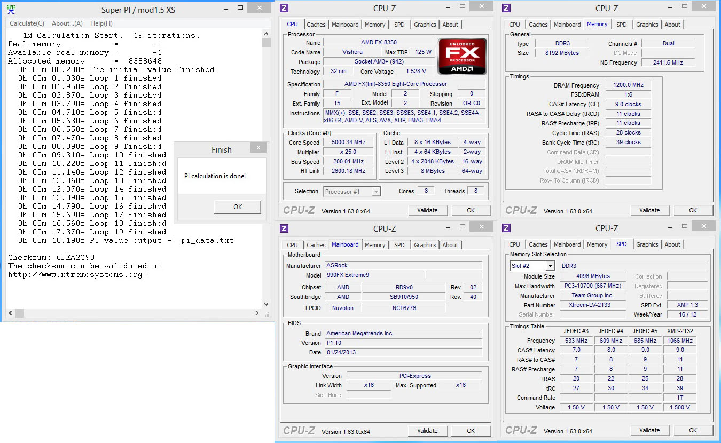
Task: Click the Z icon of the CPU-Z Mainboard window
Action: 284,228
